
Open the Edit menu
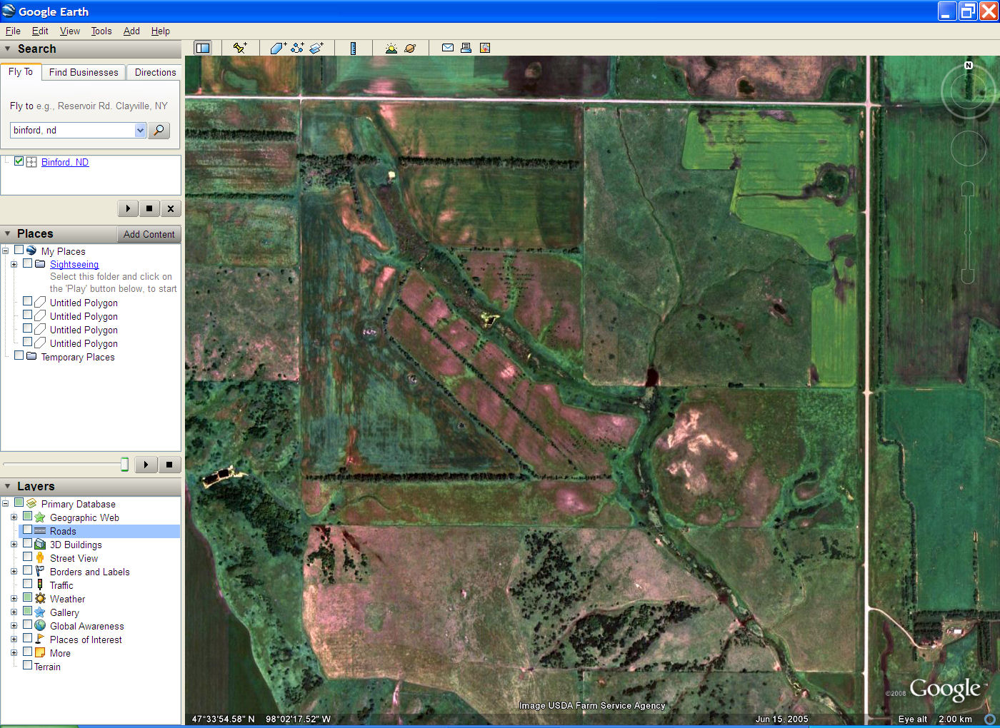[40, 31]
